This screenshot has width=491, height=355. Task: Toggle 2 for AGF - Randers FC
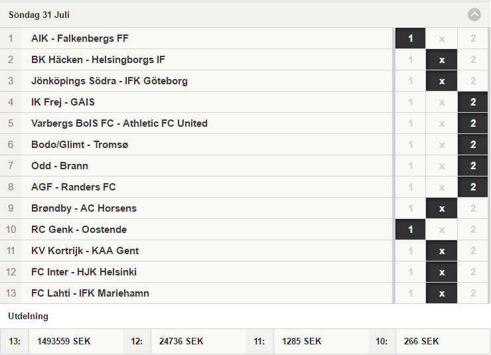point(473,187)
